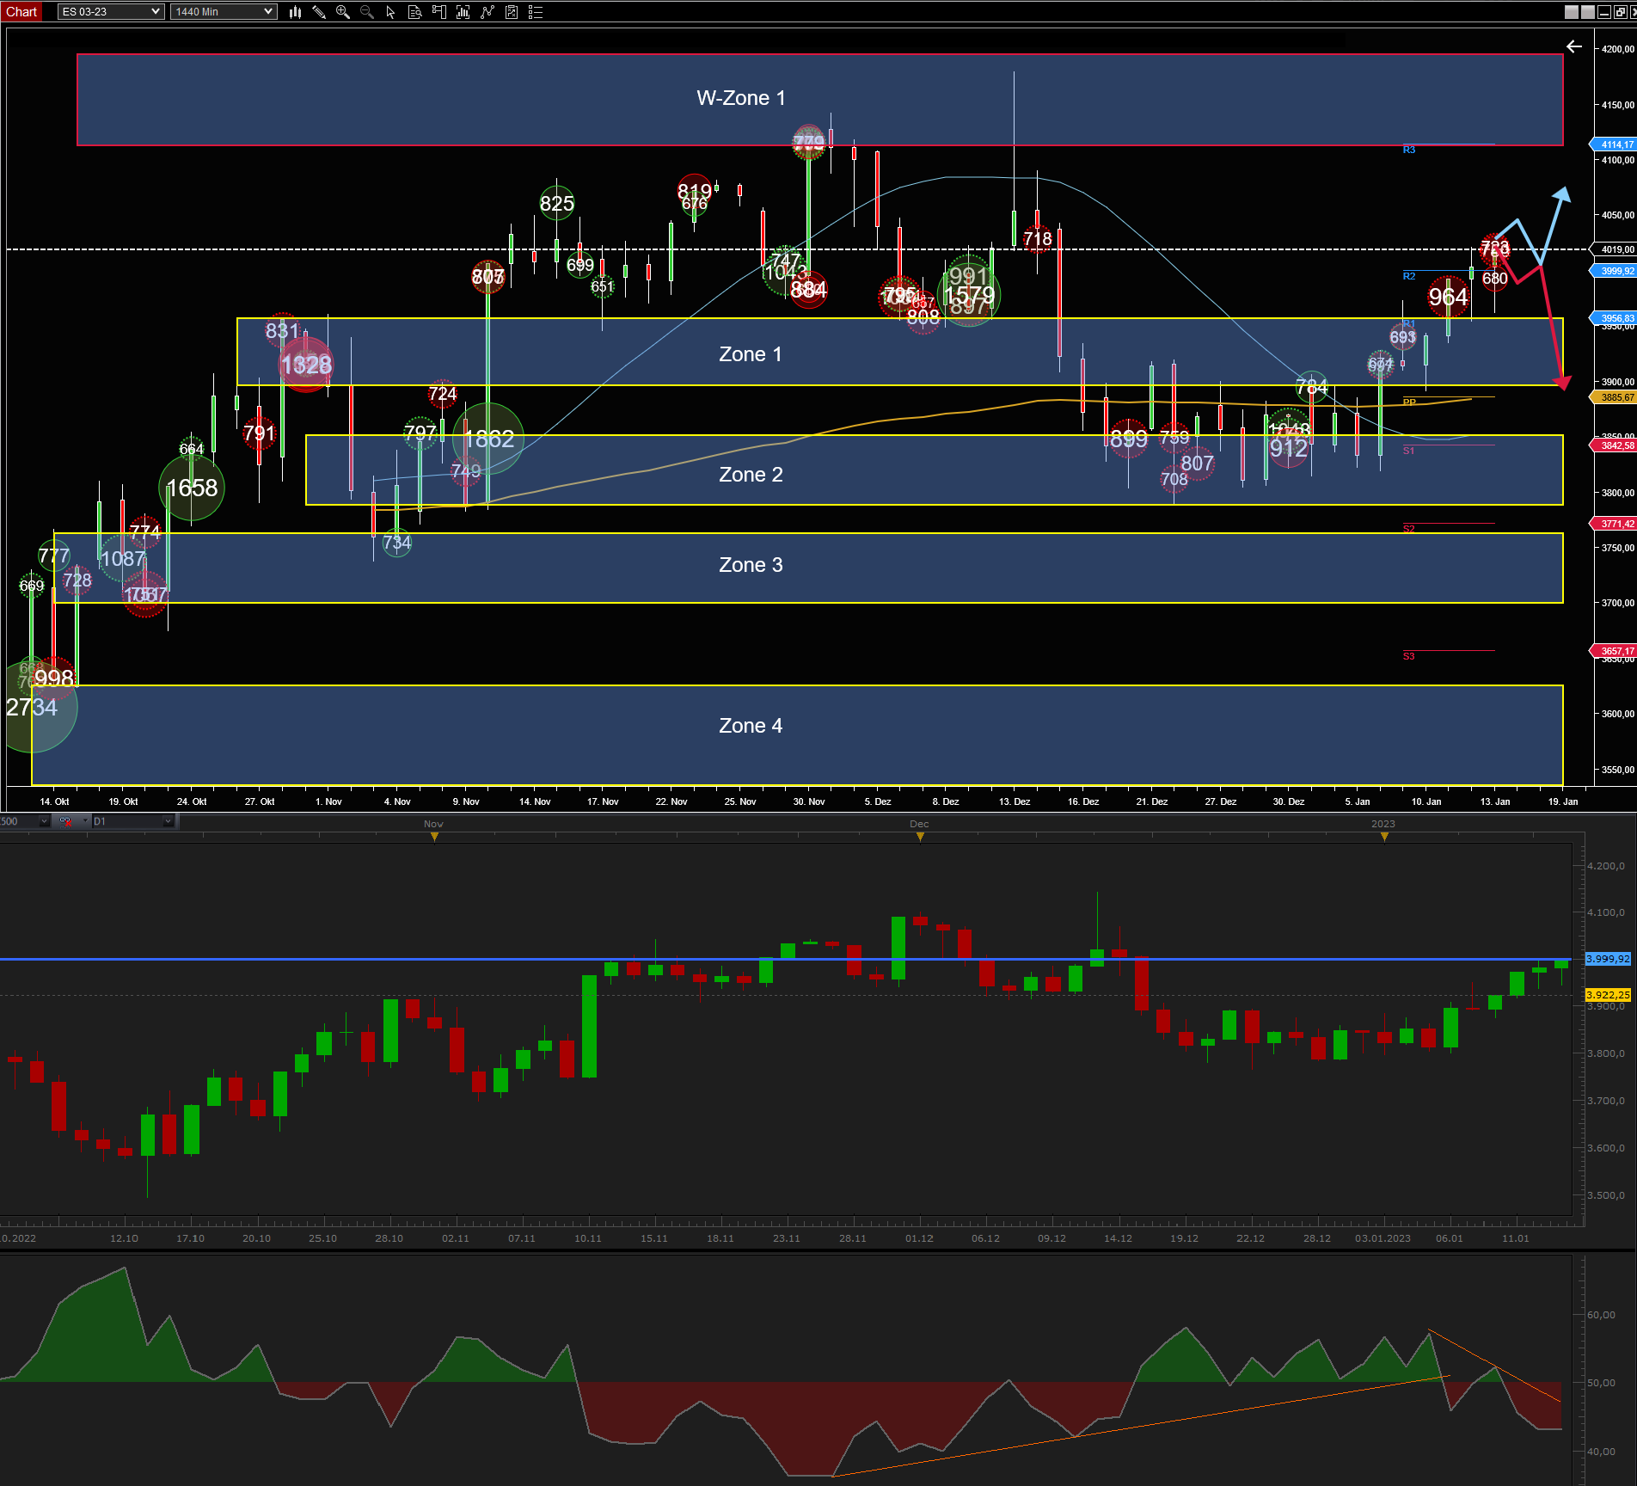Click the first gray square window button
This screenshot has height=1486, width=1637.
pos(1572,12)
